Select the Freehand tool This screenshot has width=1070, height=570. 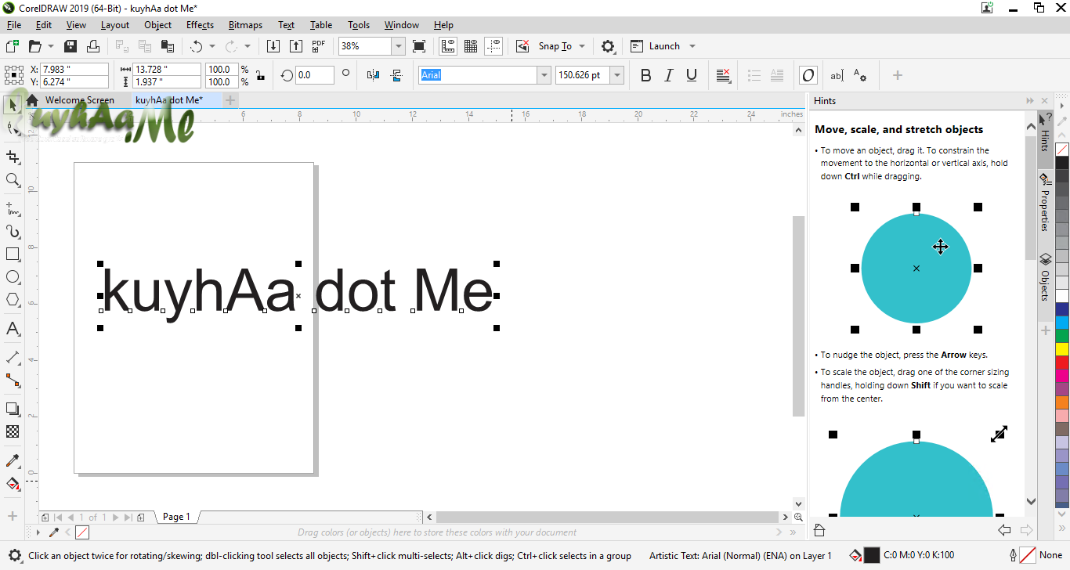13,209
